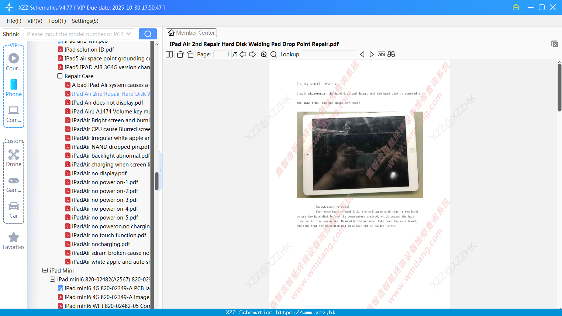
Task: Go to previous page arrow
Action: point(243,55)
